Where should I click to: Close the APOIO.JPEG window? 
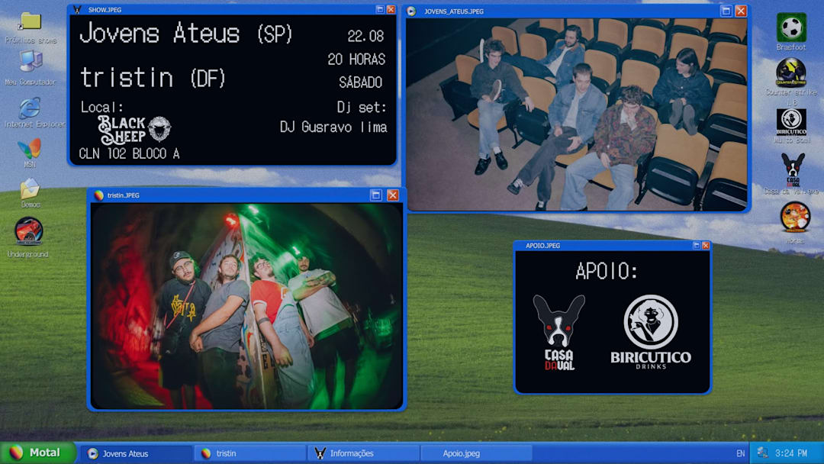coord(706,246)
